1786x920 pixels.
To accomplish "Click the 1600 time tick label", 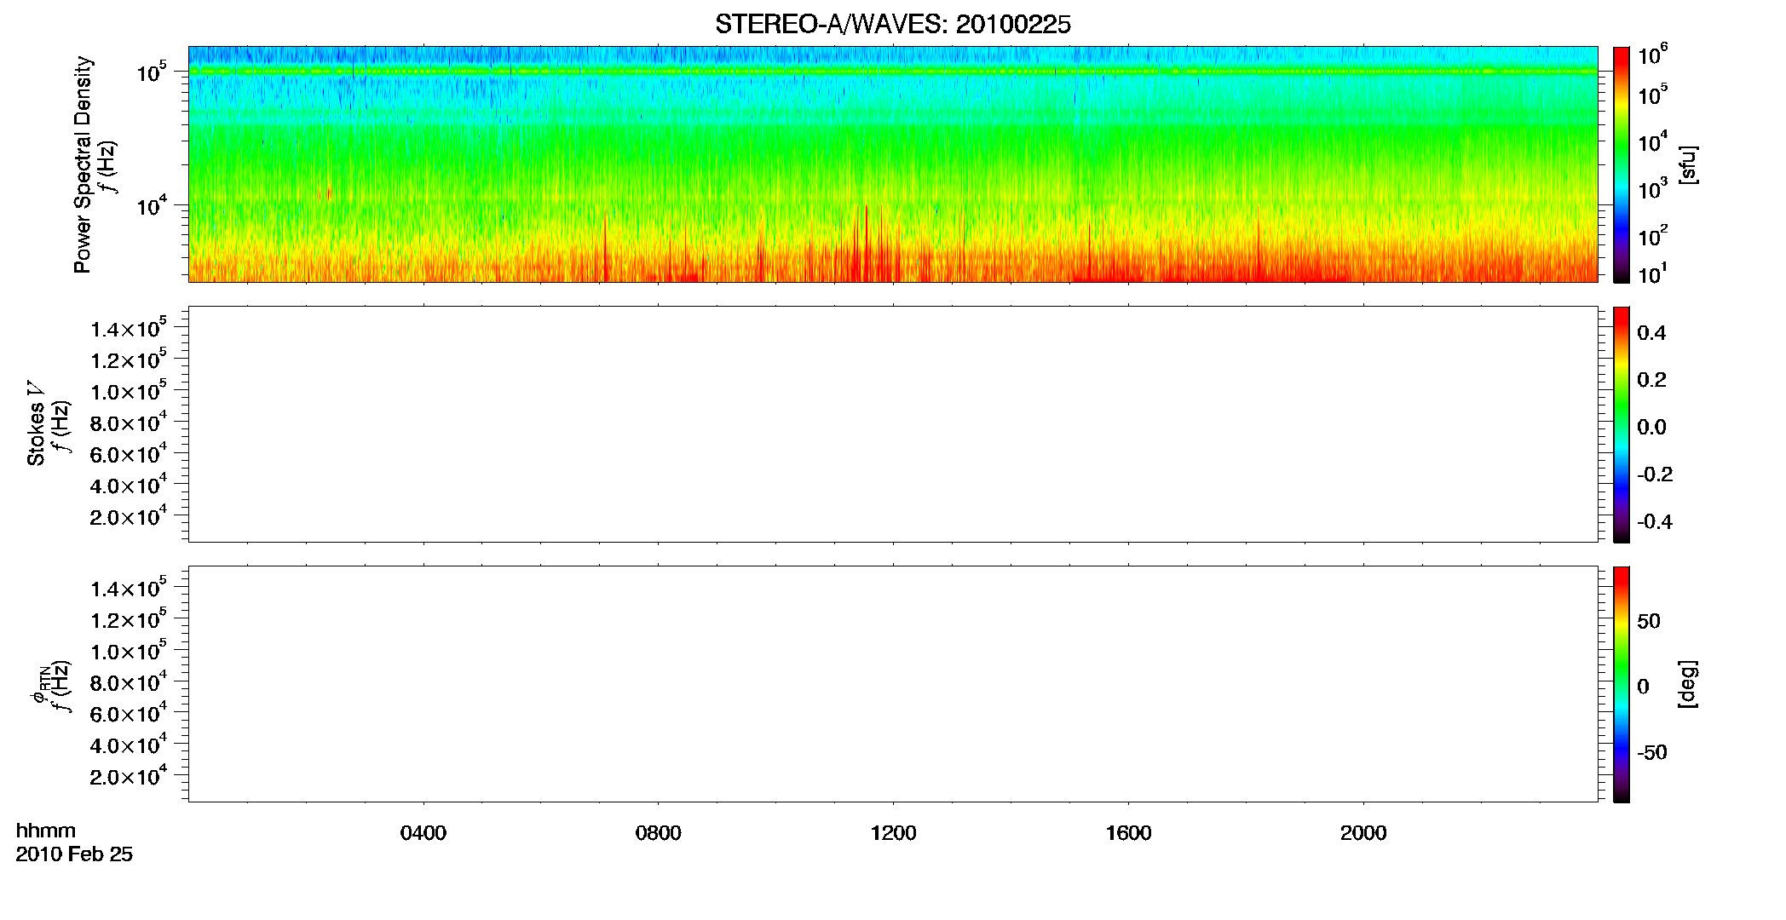I will [1128, 833].
